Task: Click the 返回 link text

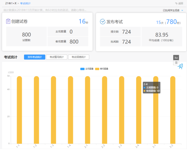Action: pos(180,3)
